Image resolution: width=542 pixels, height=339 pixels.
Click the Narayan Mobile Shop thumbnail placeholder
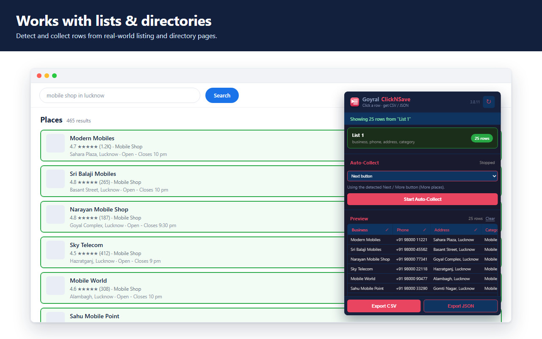(55, 214)
